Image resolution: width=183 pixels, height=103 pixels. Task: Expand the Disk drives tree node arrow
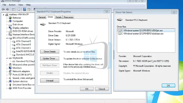[7, 25]
